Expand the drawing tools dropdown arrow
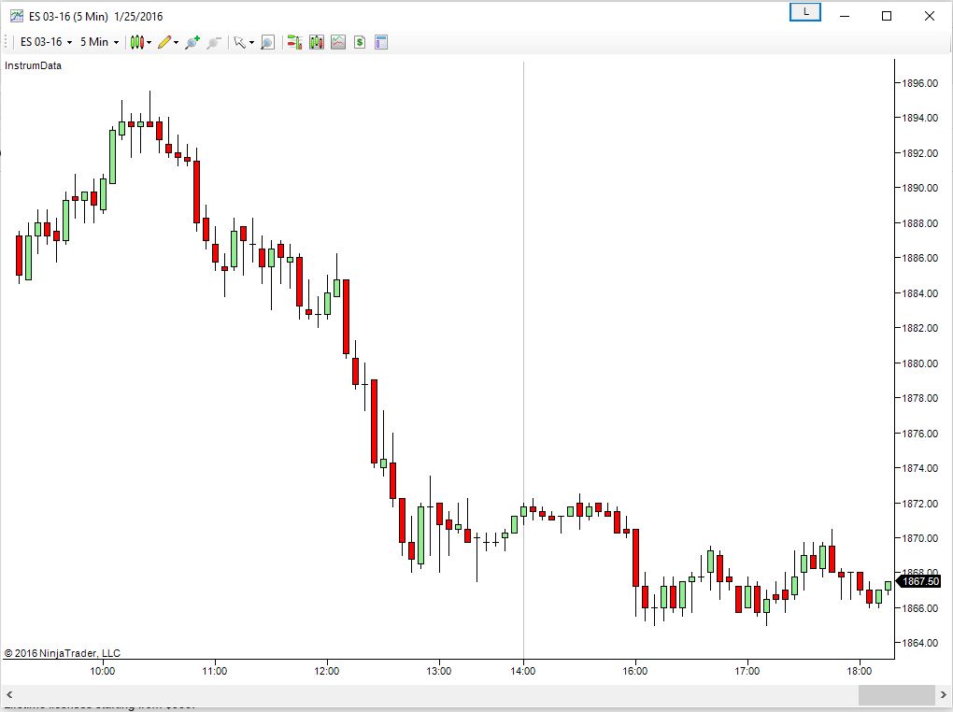This screenshot has height=712, width=953. (177, 43)
